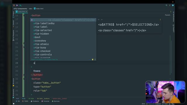Open the purple arrow icon in top toolbar
This screenshot has height=105, width=187.
click(x=17, y=5)
